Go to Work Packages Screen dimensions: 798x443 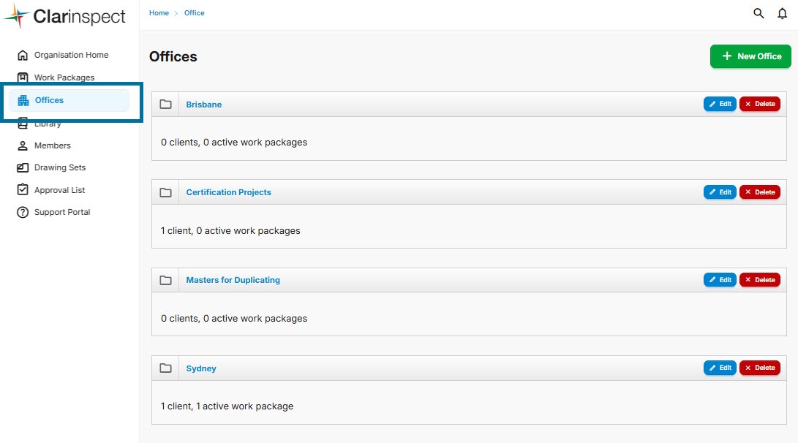point(64,77)
